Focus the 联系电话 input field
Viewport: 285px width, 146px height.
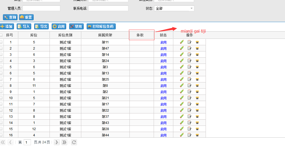[x=108, y=8]
